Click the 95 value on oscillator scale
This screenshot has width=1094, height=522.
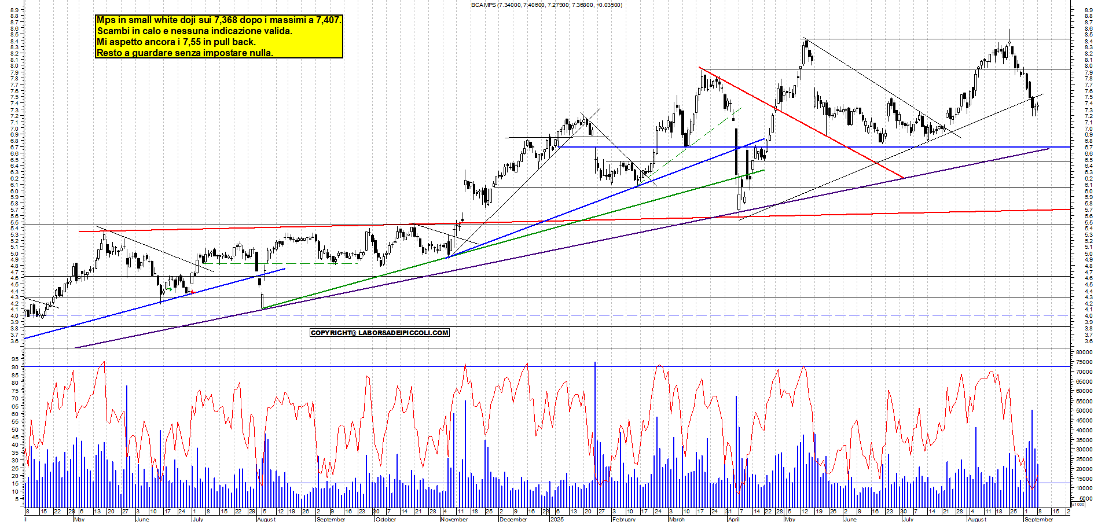[x=14, y=359]
